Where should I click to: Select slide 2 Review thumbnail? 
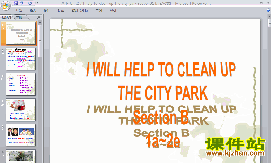(x=21, y=59)
